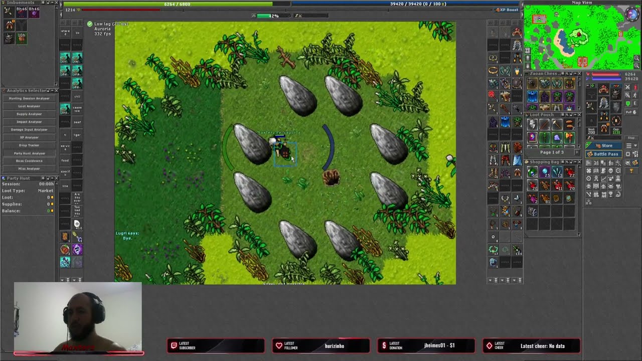Click the gold trophy icon

point(631,171)
